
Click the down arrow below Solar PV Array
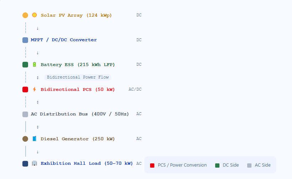click(x=38, y=28)
